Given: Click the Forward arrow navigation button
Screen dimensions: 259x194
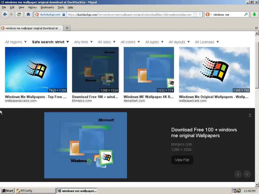Looking at the screenshot, I should (x=11, y=14).
